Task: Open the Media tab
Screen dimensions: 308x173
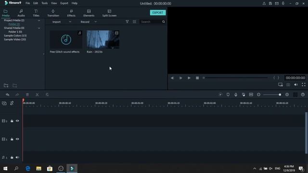Action: coord(5,13)
